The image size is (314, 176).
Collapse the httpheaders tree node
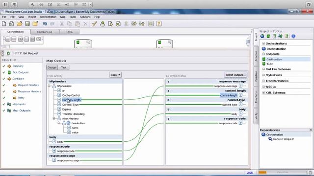point(49,86)
